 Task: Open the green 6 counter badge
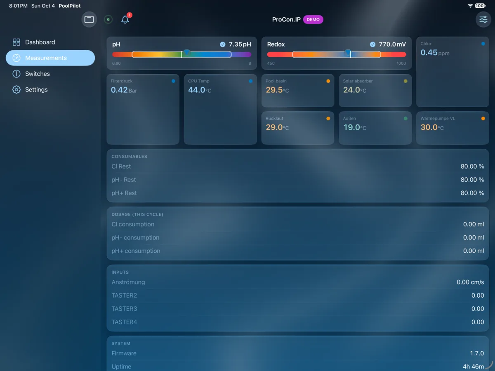click(108, 19)
